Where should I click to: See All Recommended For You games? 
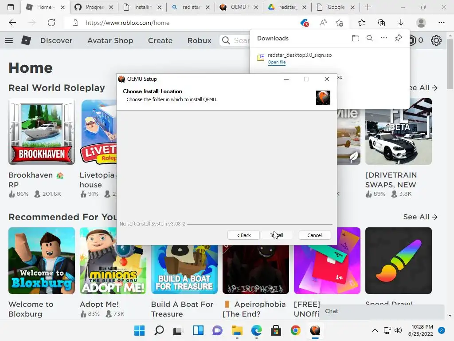coord(420,217)
